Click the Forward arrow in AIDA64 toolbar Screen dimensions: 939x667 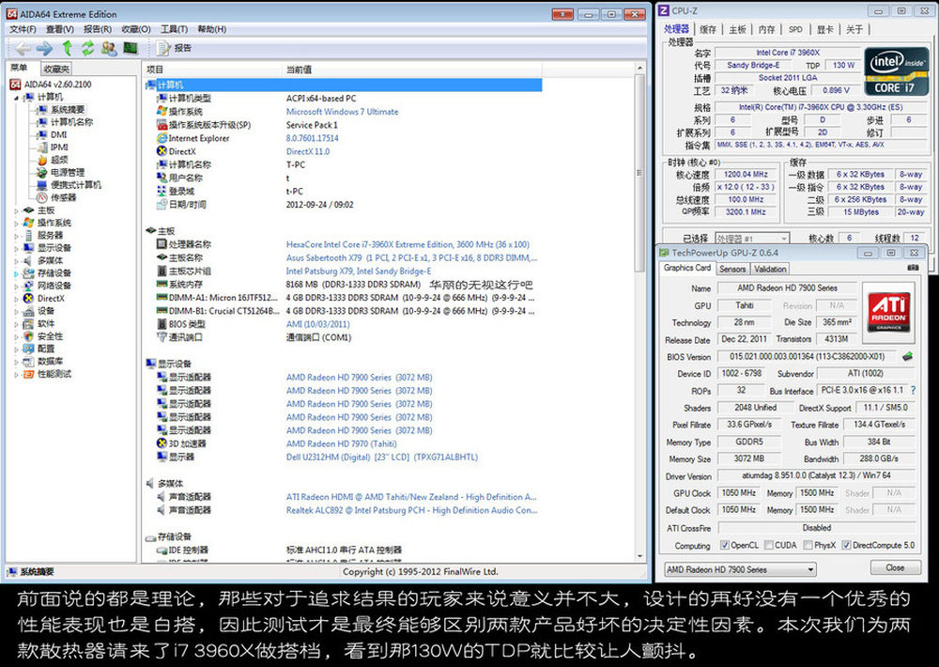[x=44, y=49]
